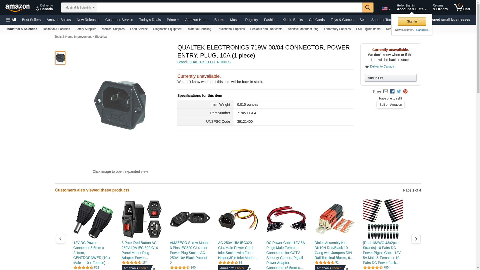Open the country flag language dropdown
The image size is (480, 270).
coord(386,8)
